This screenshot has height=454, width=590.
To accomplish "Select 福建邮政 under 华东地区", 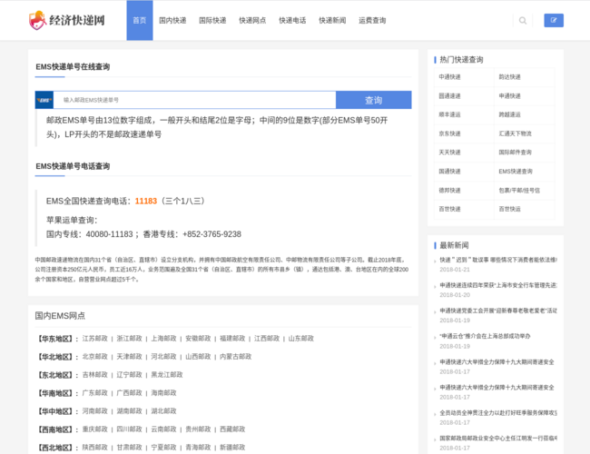I will [232, 339].
